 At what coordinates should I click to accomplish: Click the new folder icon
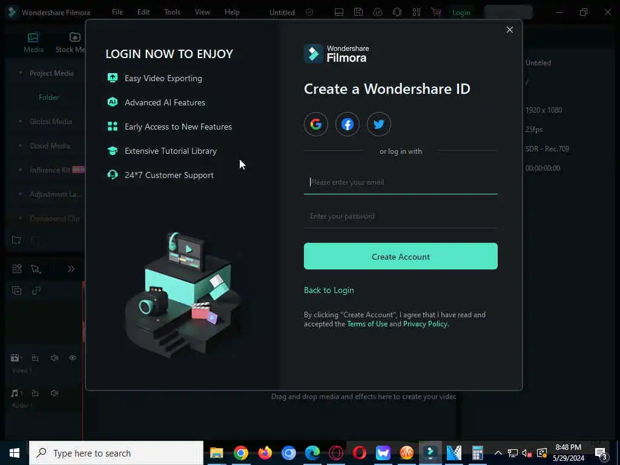[16, 240]
